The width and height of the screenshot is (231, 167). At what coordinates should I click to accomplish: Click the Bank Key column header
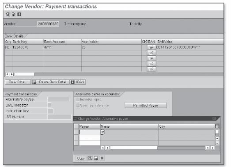pos(28,42)
